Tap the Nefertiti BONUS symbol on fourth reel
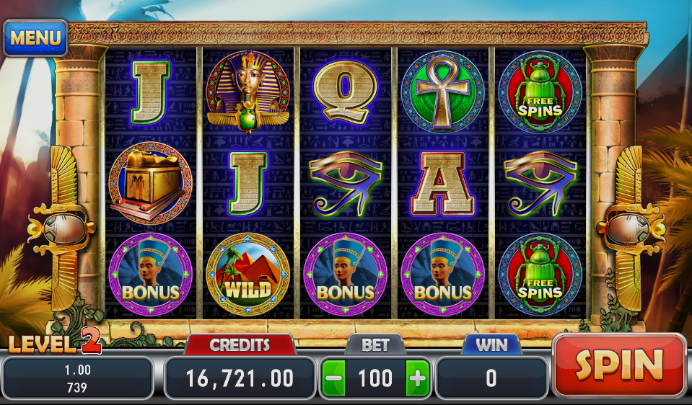The width and height of the screenshot is (692, 405). point(442,274)
